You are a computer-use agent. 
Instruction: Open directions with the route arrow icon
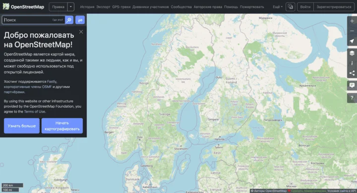click(80, 20)
